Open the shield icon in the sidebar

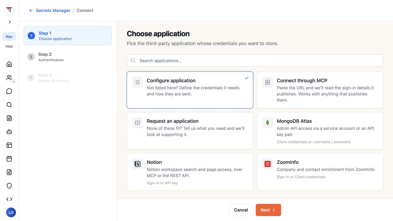[x=9, y=186]
